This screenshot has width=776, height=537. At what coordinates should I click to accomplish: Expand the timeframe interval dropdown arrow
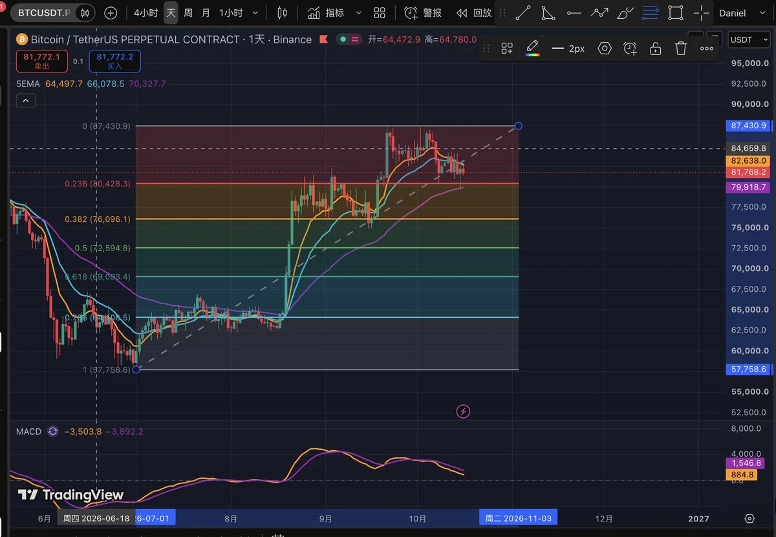[x=255, y=13]
